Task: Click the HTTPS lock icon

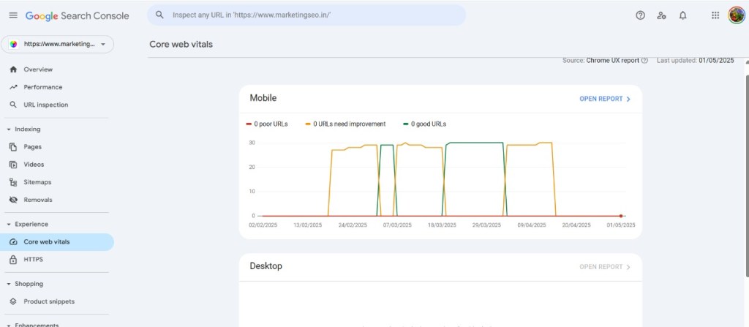Action: [13, 260]
